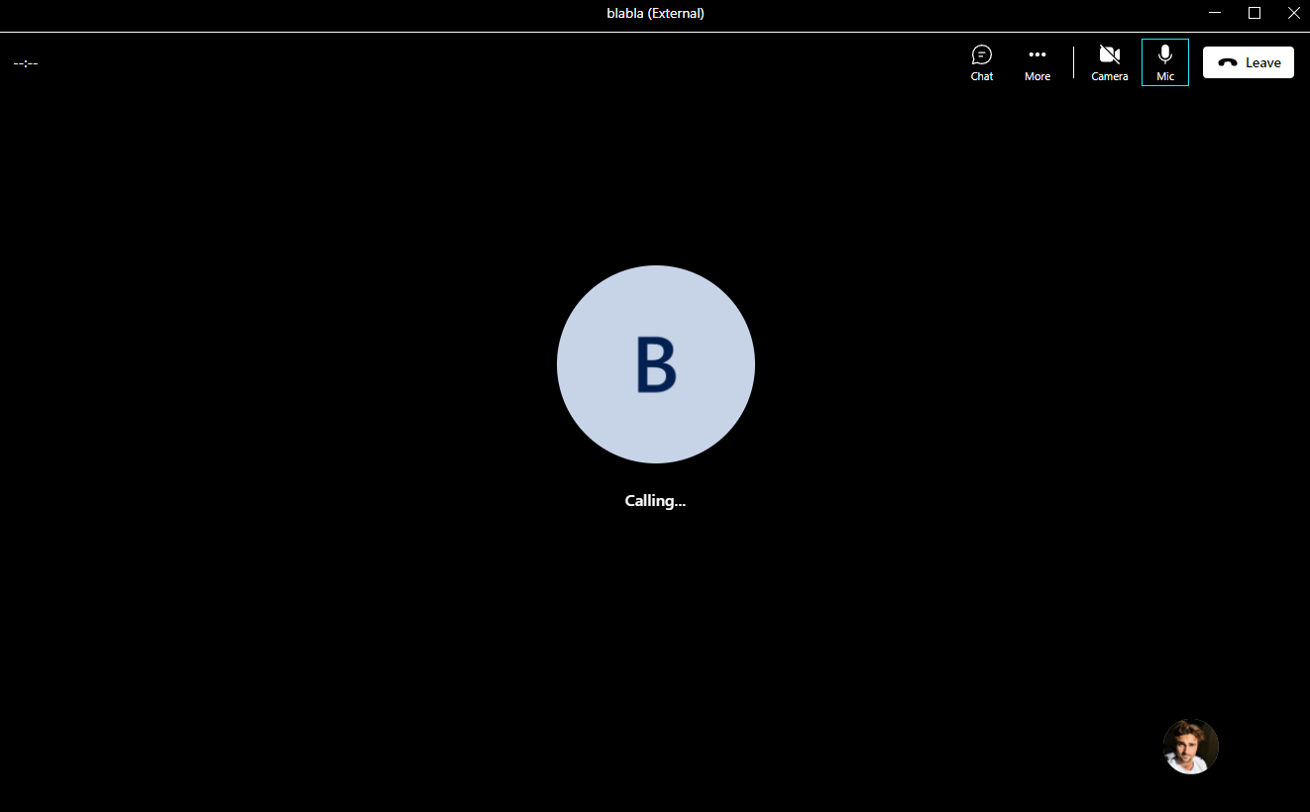The image size is (1310, 812).
Task: Click the call duration timer '--:--'
Action: point(26,63)
